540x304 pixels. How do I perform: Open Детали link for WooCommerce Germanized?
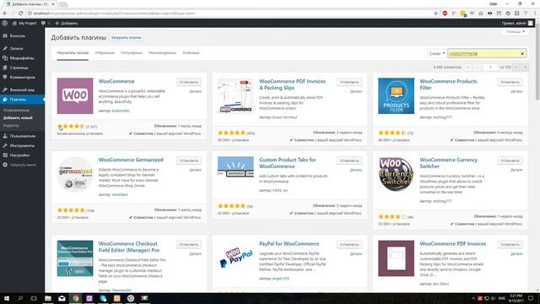(195, 170)
